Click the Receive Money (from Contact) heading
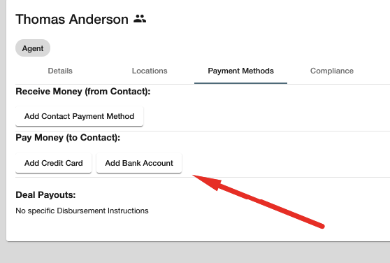 click(x=83, y=92)
